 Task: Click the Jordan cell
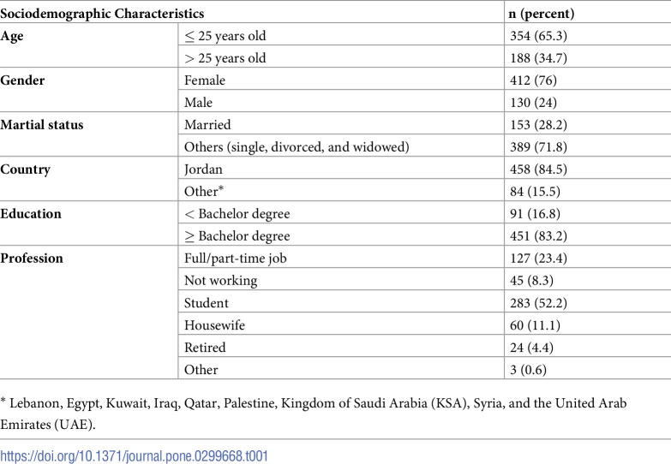[x=203, y=170]
